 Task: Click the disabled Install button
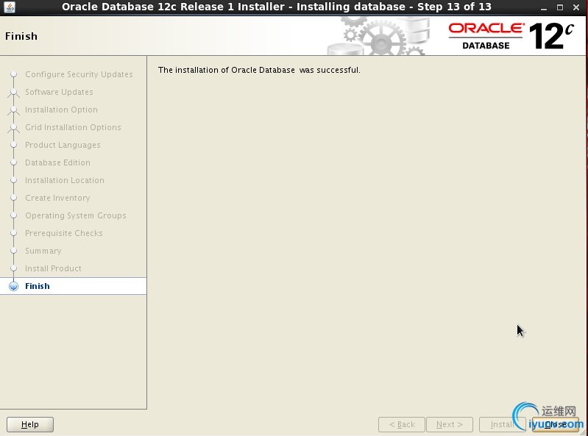pyautogui.click(x=502, y=424)
